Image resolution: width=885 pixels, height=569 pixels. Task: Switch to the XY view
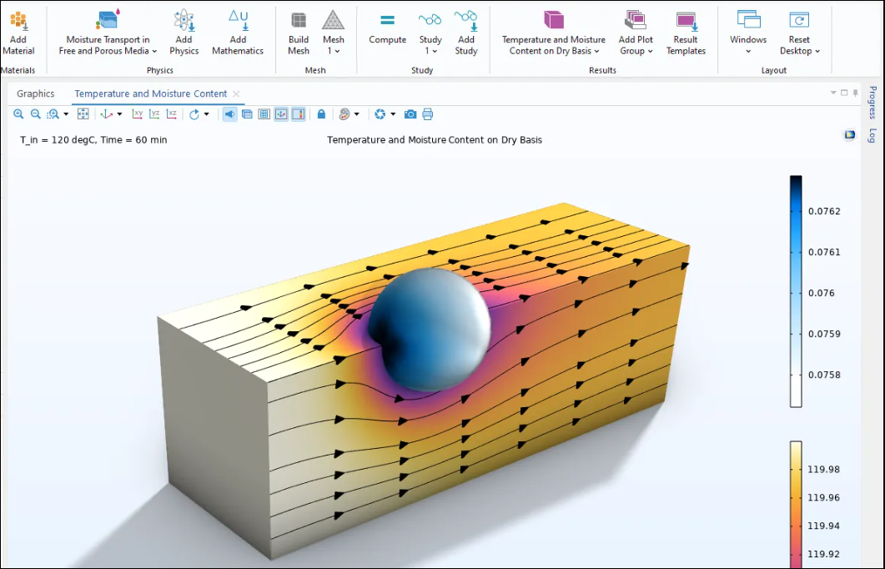click(x=138, y=114)
